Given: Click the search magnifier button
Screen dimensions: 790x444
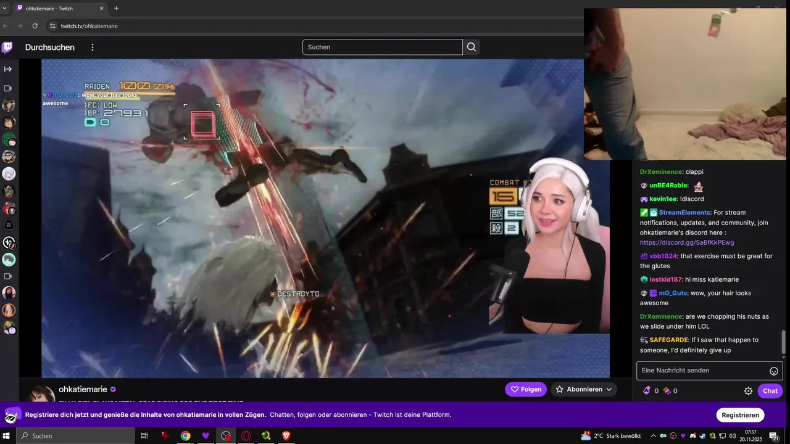Looking at the screenshot, I should (472, 47).
